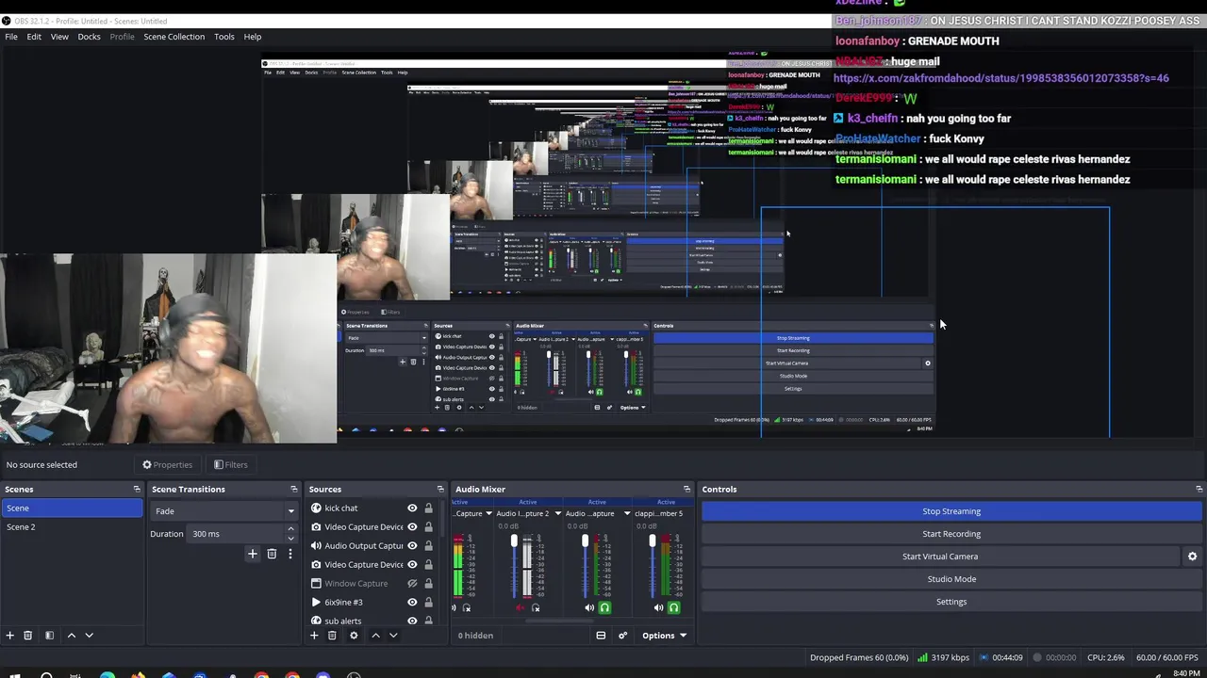Move the source down with the Sources down arrow
Image resolution: width=1207 pixels, height=678 pixels.
point(393,636)
